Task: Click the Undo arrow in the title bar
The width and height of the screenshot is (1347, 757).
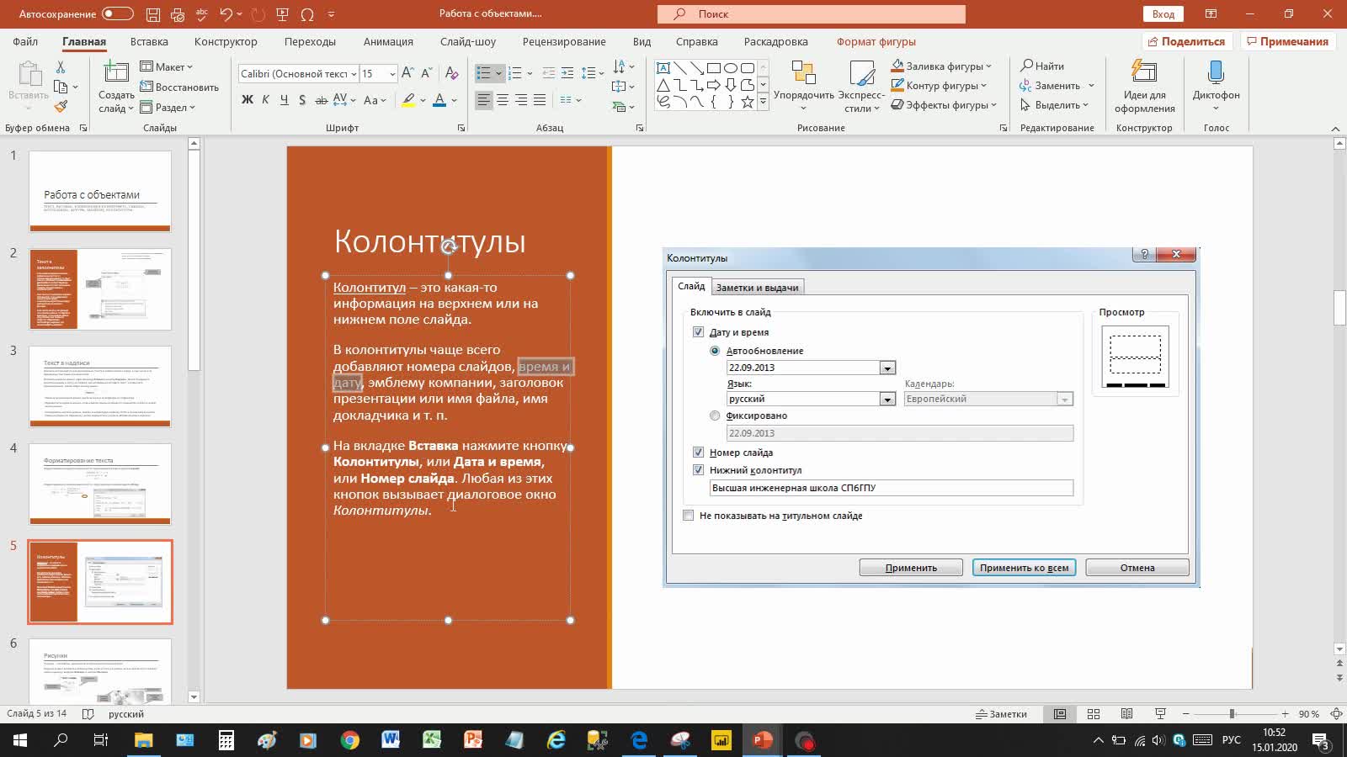Action: 226,14
